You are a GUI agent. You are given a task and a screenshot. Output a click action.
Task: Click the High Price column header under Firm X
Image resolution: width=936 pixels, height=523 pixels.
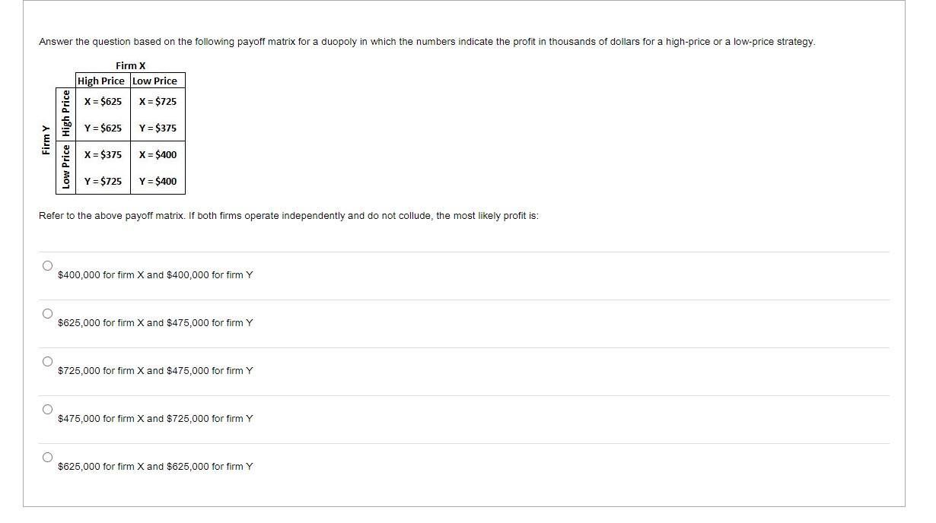pyautogui.click(x=100, y=81)
